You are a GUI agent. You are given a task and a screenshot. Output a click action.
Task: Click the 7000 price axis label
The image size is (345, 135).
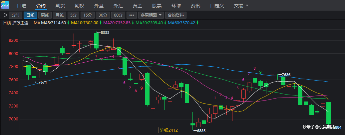13,119
